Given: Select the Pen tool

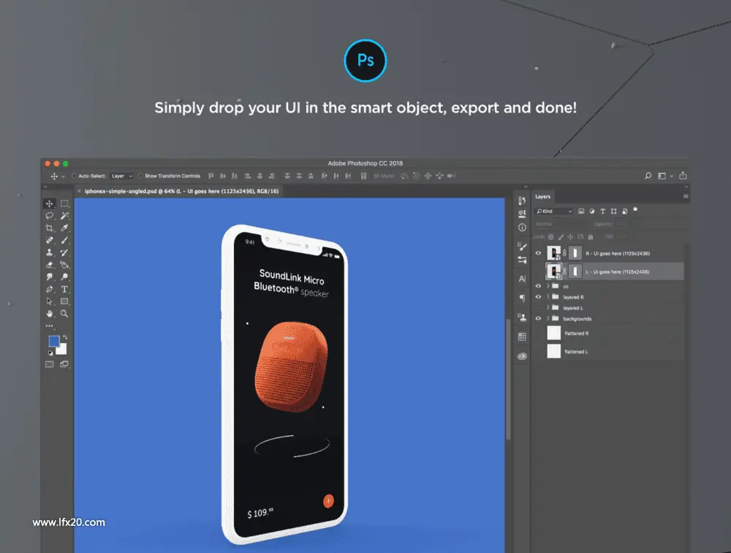Looking at the screenshot, I should click(x=50, y=290).
